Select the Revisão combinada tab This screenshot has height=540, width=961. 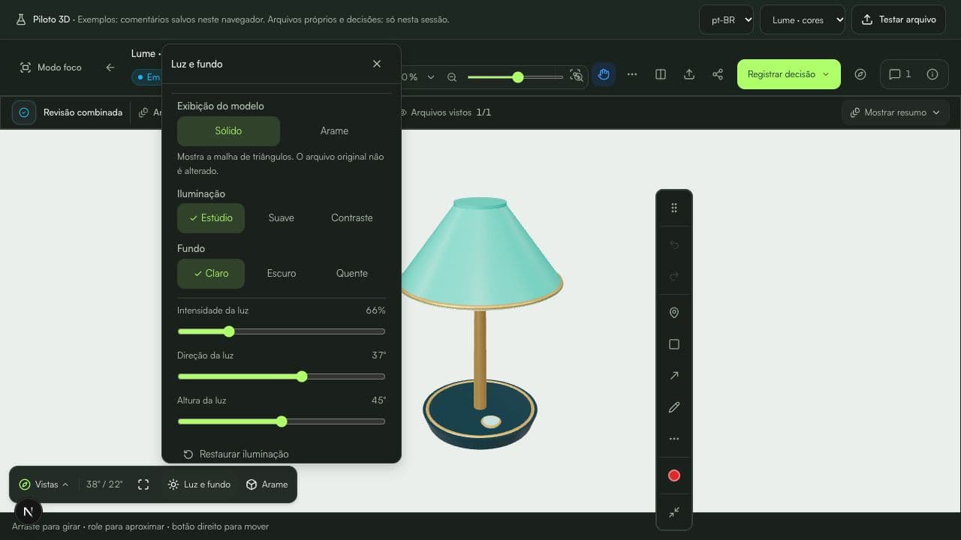tap(69, 112)
